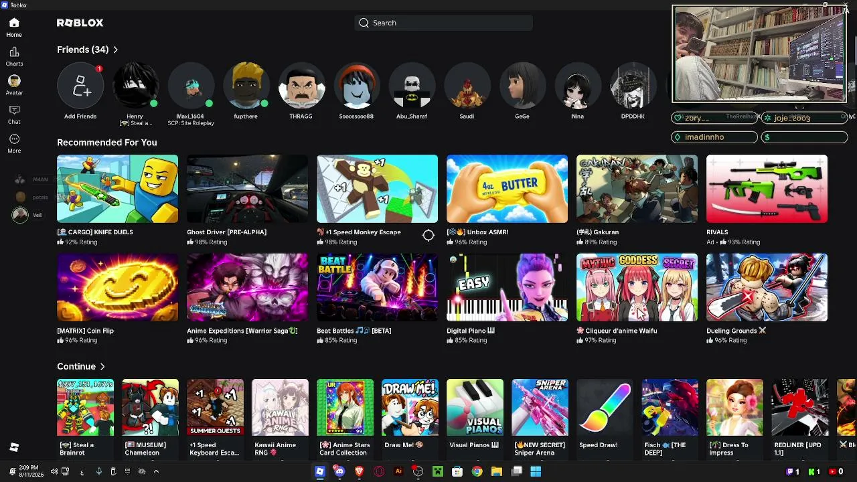Viewport: 857px width, 482px height.
Task: Open the Beat Battles [BETA] thumbnail
Action: coord(378,287)
